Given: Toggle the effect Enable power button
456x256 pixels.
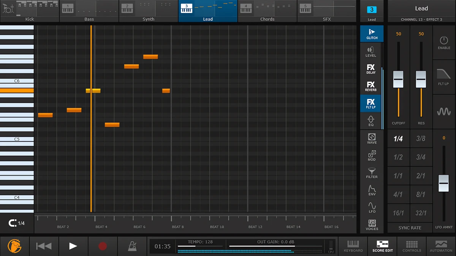Looking at the screenshot, I should (x=444, y=42).
